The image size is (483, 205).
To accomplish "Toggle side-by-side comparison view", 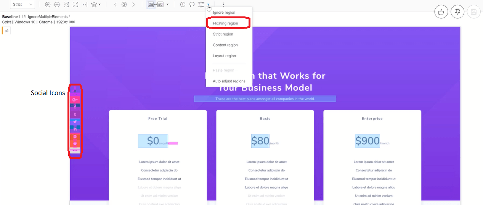I will pyautogui.click(x=156, y=5).
